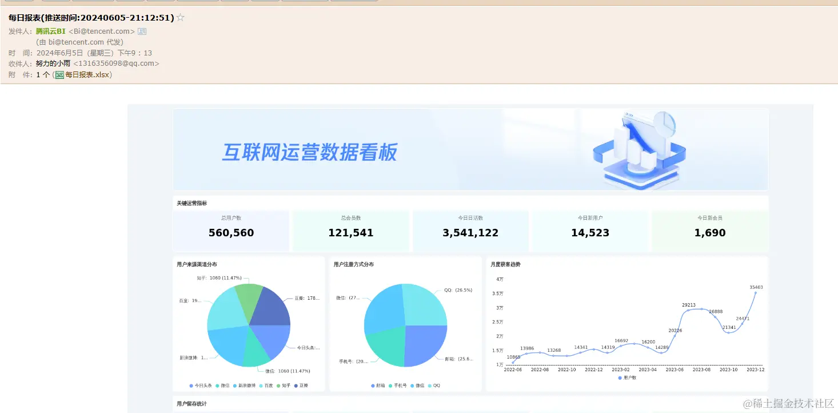Click the 35403 data point label
Viewport: 838px width, 413px height.
pyautogui.click(x=756, y=287)
